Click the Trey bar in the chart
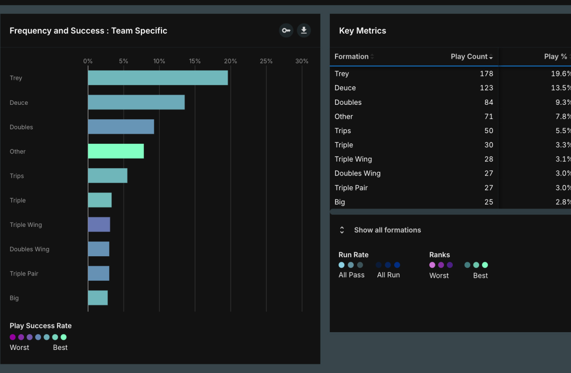This screenshot has width=571, height=373. [158, 77]
